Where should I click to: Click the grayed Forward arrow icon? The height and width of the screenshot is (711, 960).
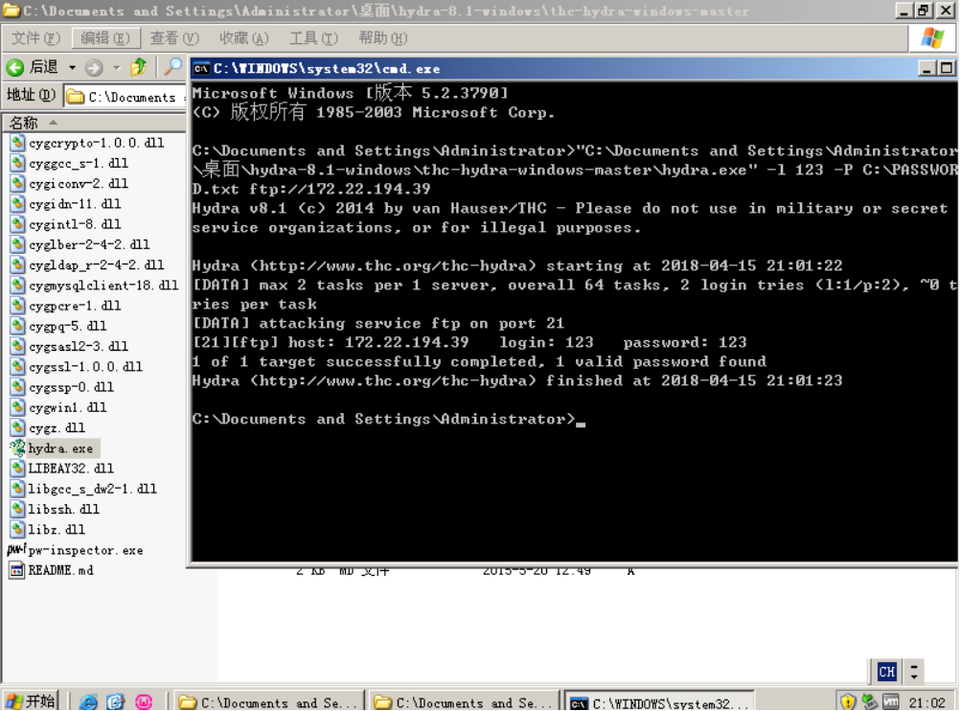(x=94, y=67)
